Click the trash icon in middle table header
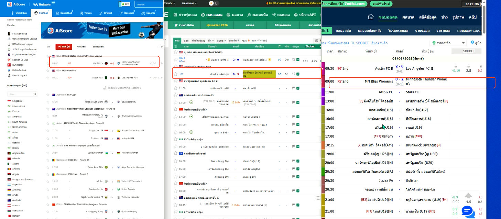Screen dimensions: 501x219 (176, 46)
